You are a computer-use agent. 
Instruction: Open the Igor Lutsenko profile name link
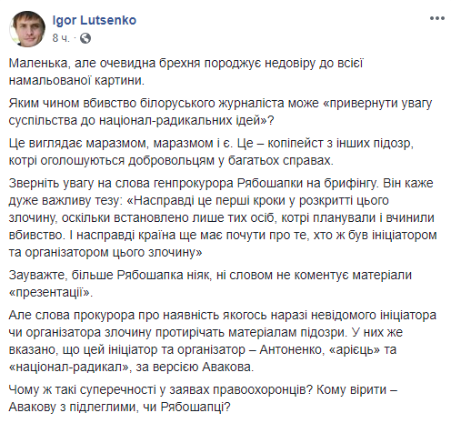point(95,20)
